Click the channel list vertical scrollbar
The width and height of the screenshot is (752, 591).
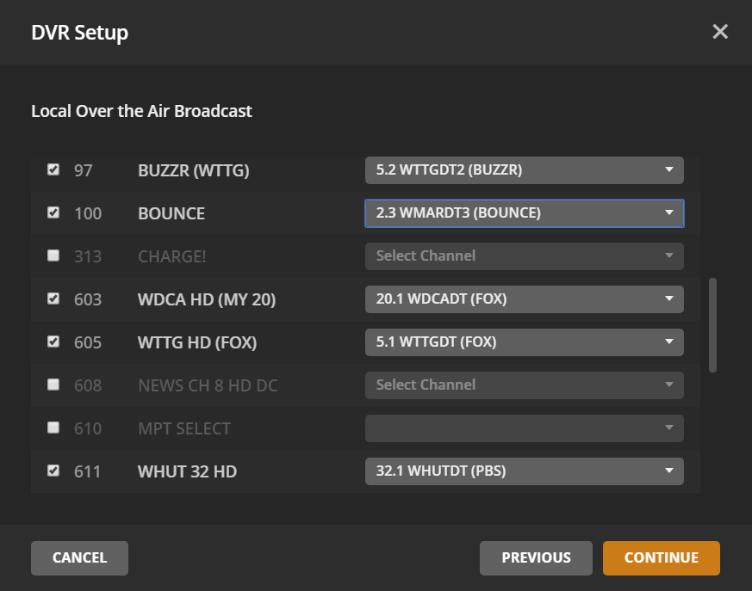pos(712,324)
